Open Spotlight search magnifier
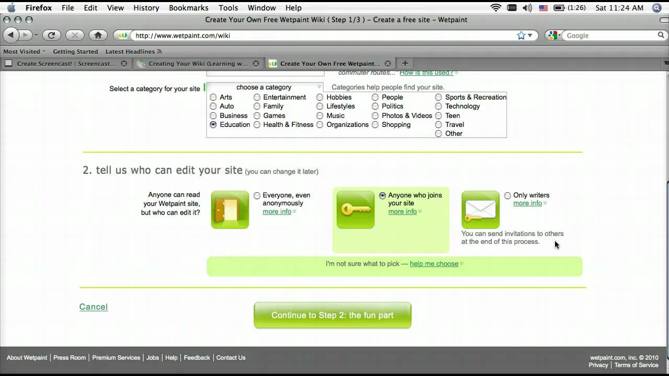The height and width of the screenshot is (376, 669). click(658, 8)
